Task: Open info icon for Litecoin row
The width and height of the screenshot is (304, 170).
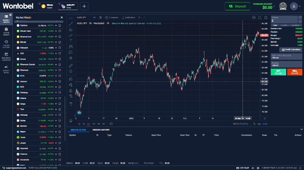Action: pyautogui.click(x=60, y=81)
